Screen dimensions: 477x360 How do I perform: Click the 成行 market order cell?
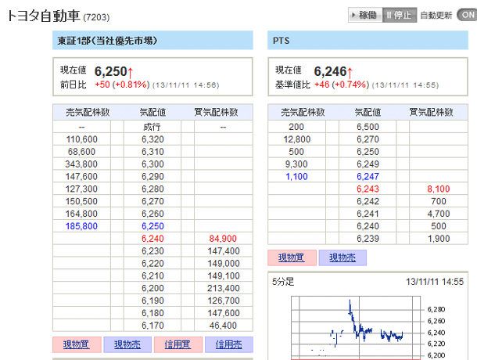point(152,127)
